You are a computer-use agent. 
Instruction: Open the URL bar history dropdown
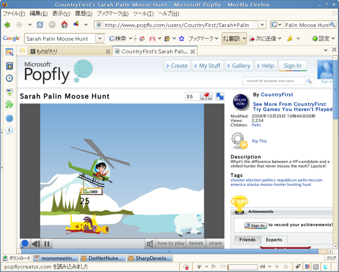262,25
